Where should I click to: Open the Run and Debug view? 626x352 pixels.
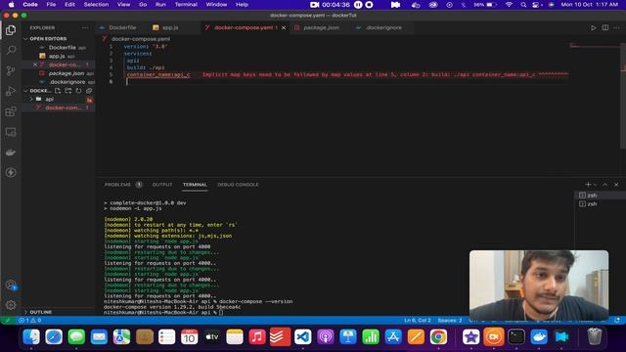tap(11, 91)
